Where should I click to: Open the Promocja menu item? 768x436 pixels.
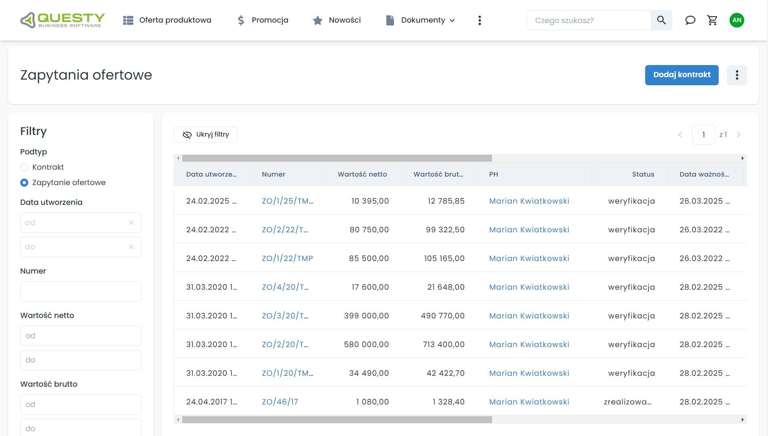(x=262, y=20)
